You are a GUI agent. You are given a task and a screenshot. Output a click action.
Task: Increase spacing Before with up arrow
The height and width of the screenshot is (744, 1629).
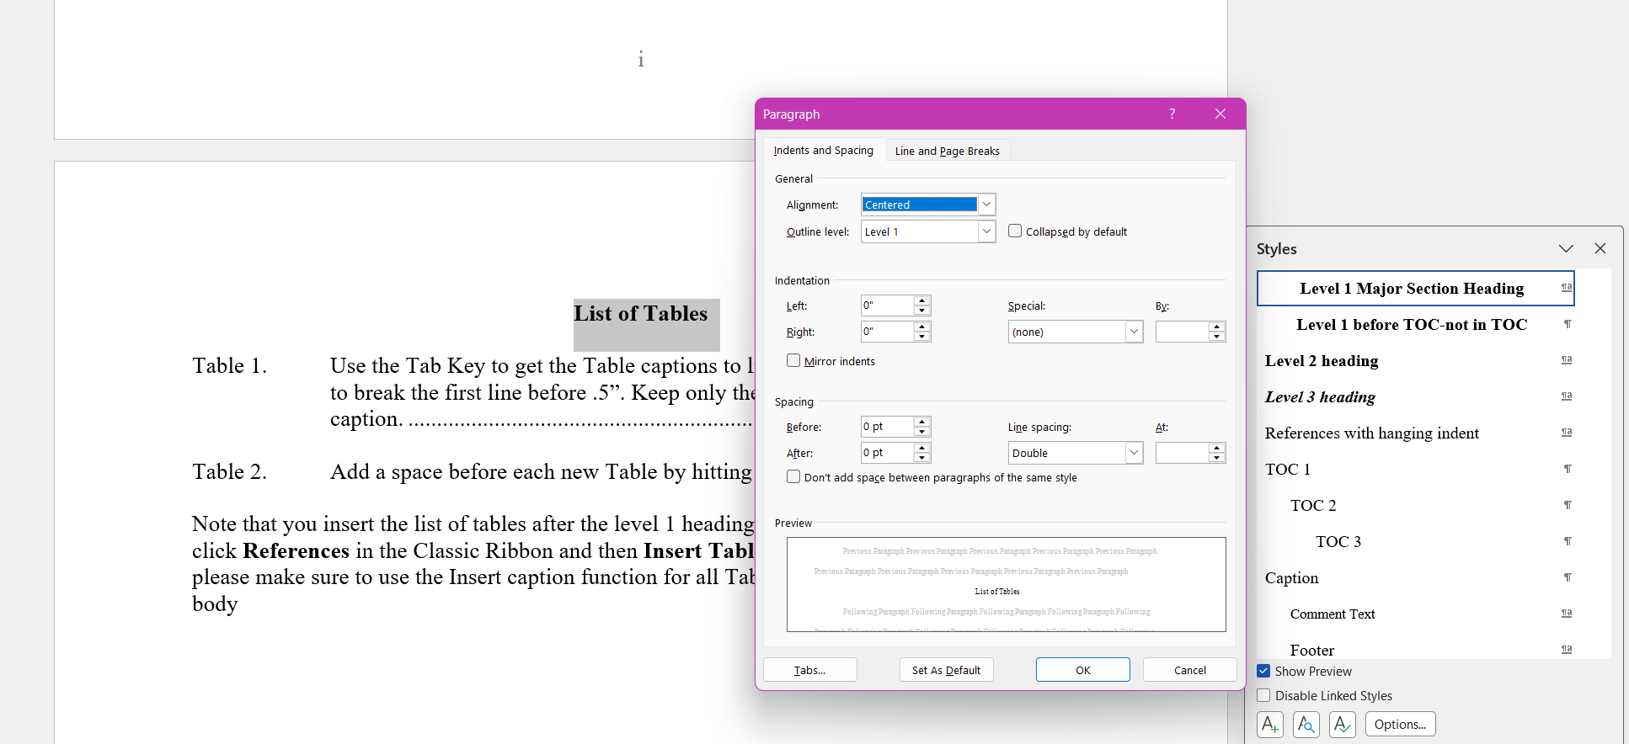pyautogui.click(x=922, y=422)
